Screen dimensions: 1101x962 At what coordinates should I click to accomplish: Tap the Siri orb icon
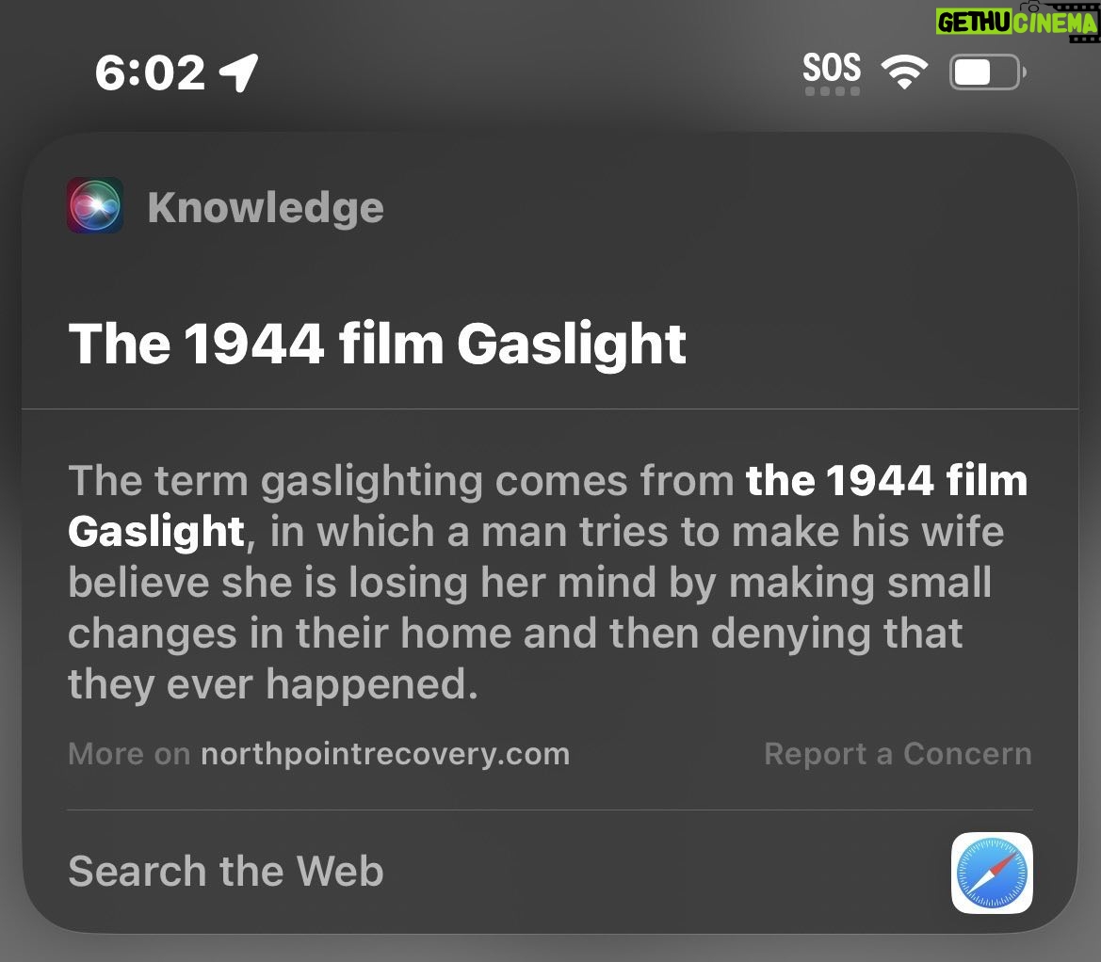(x=95, y=205)
